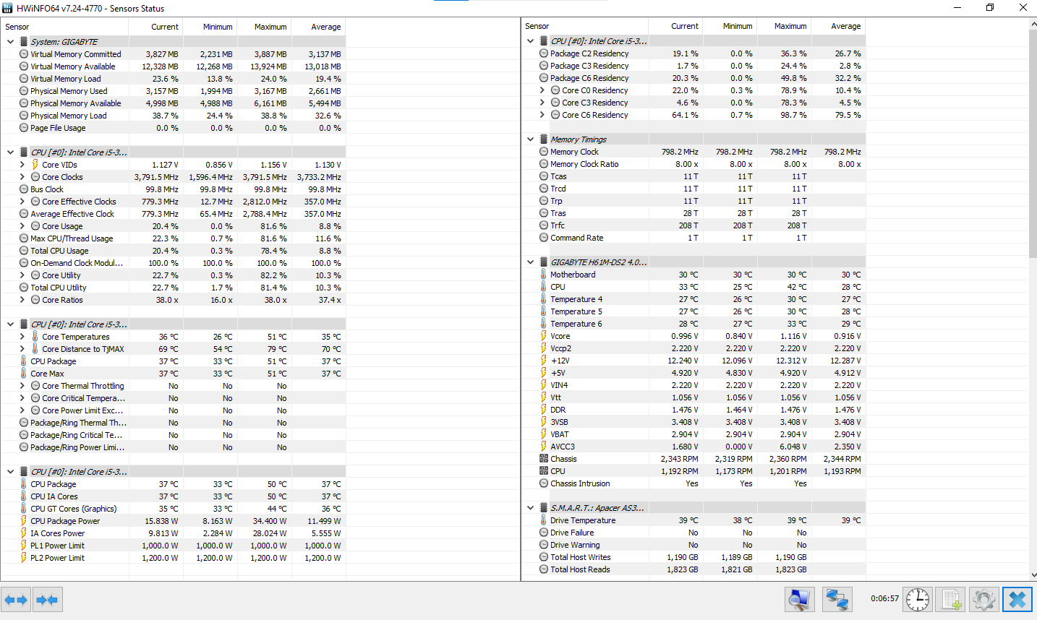
Task: Reset the elapsed time clock icon
Action: (x=917, y=599)
